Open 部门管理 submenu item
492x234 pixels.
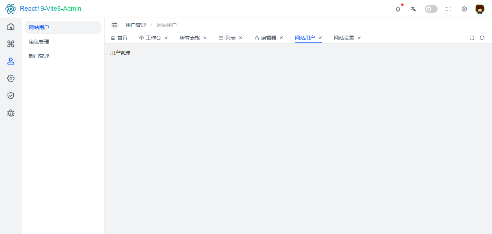click(x=63, y=56)
